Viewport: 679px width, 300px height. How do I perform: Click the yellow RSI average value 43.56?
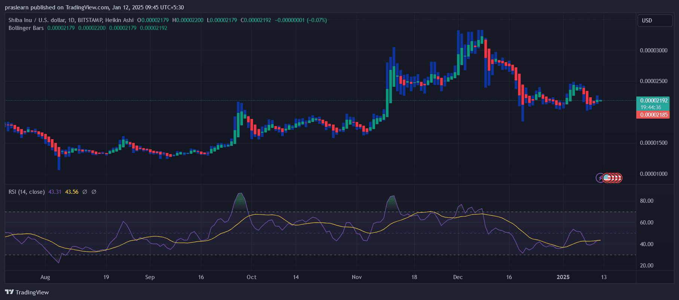72,192
